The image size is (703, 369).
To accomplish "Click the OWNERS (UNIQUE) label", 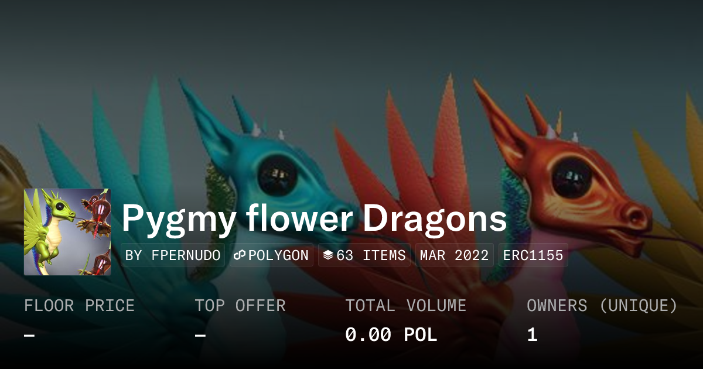I will pos(602,306).
